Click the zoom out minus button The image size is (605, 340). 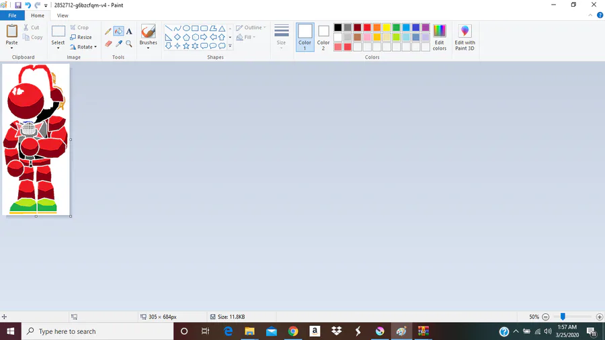point(546,317)
